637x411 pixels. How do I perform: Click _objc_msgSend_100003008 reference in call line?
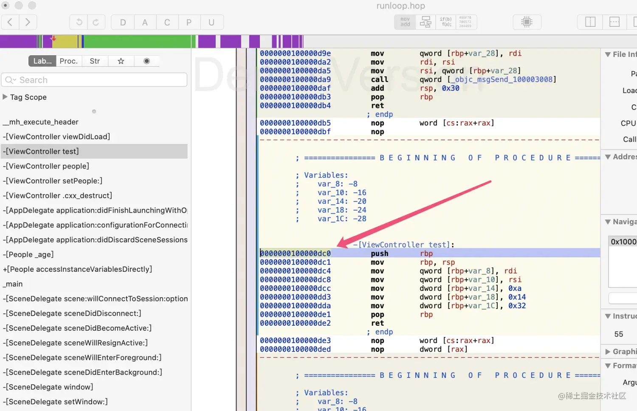pos(502,79)
